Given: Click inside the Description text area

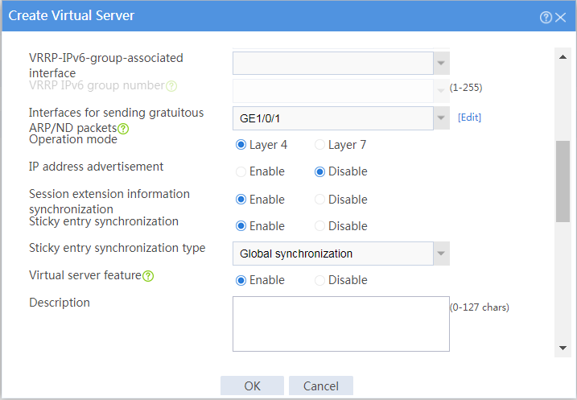Looking at the screenshot, I should (340, 324).
